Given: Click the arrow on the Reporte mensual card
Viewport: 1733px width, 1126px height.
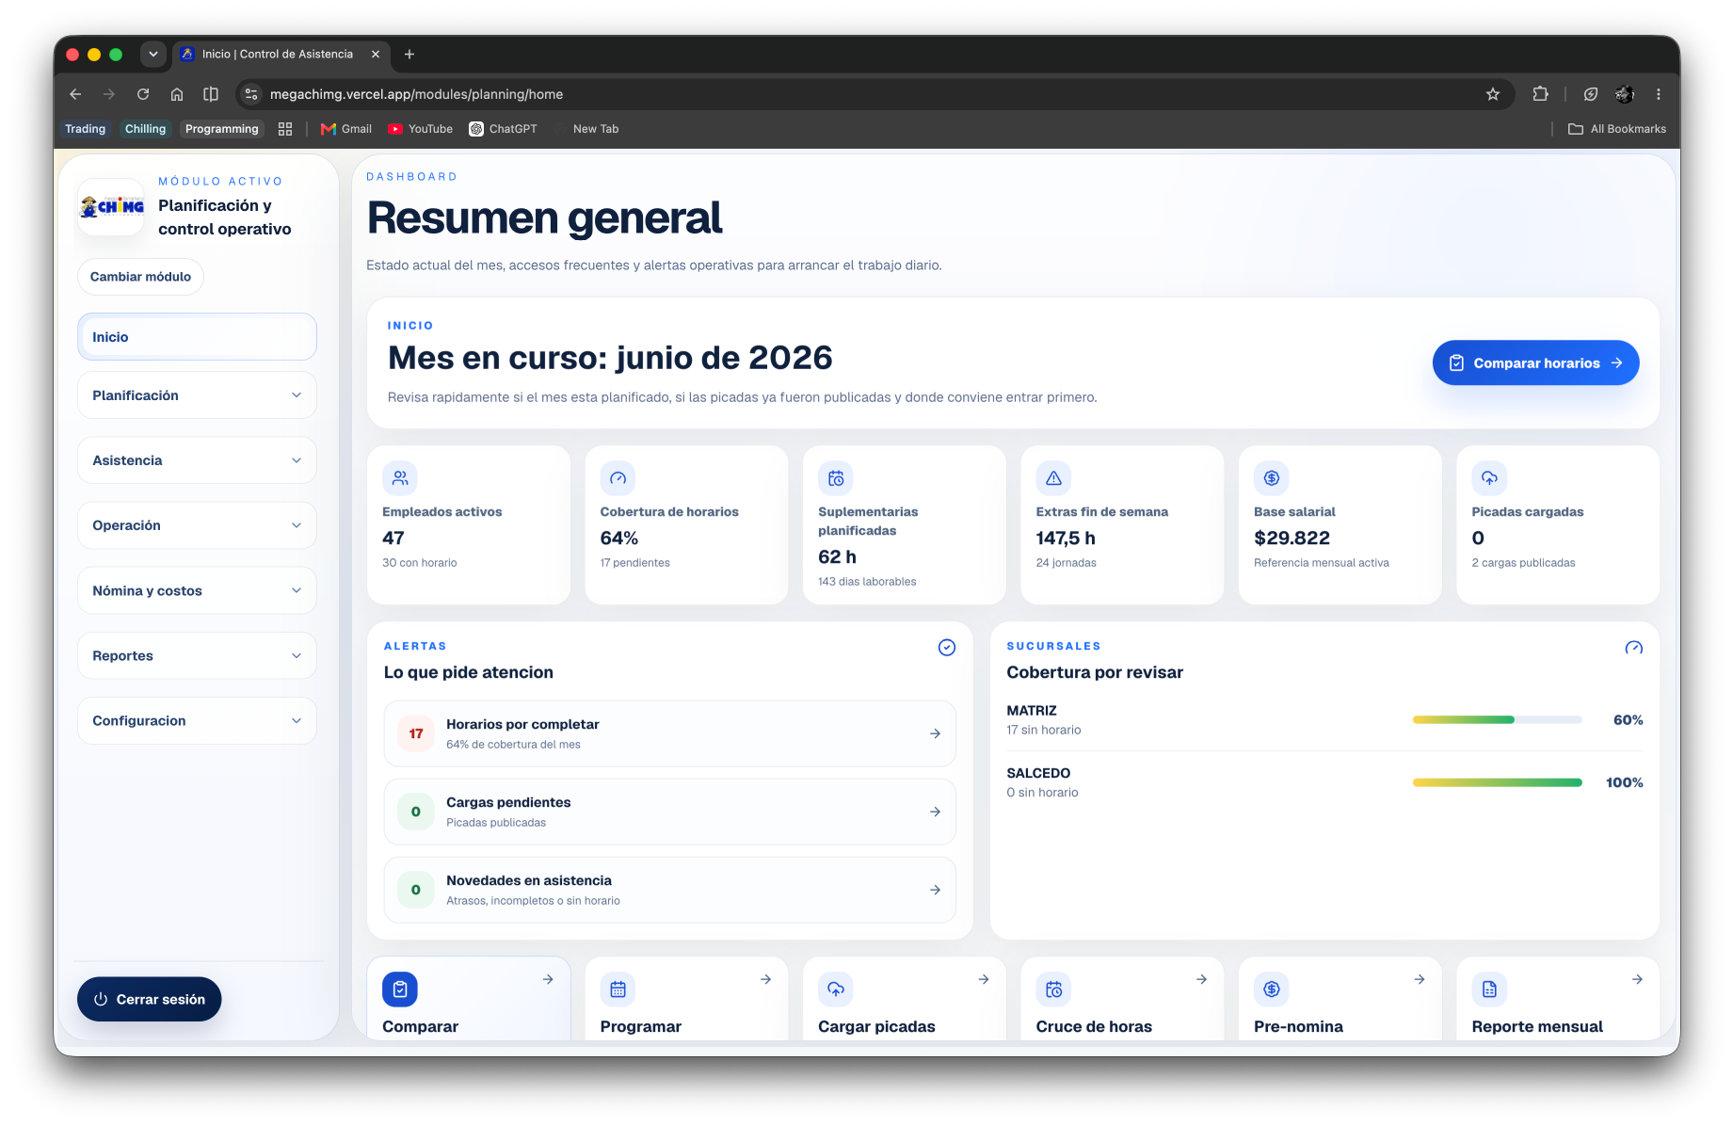Looking at the screenshot, I should 1637,979.
